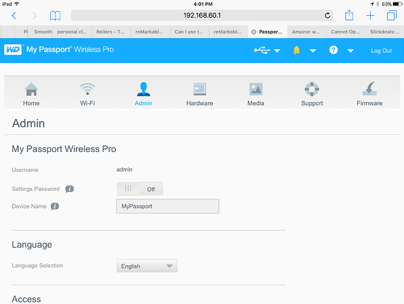Tap the Safari forward arrow

tap(34, 16)
